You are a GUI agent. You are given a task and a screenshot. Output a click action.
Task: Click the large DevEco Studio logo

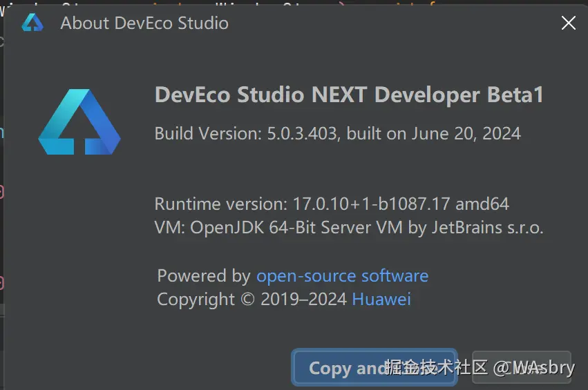(x=79, y=121)
